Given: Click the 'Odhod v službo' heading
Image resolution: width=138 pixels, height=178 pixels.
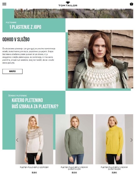Looking at the screenshot, I should click(x=16, y=39).
